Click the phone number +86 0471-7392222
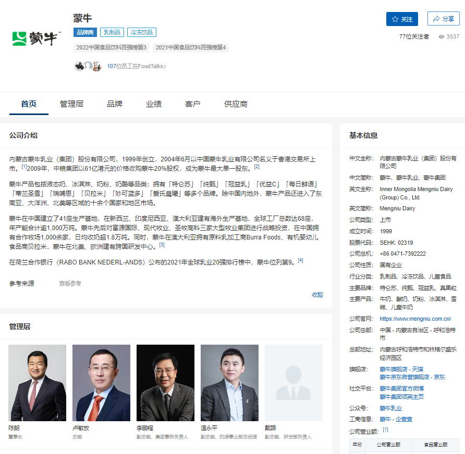 pos(403,254)
